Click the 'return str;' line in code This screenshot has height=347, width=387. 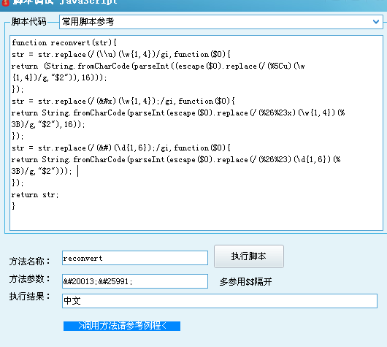coord(35,195)
